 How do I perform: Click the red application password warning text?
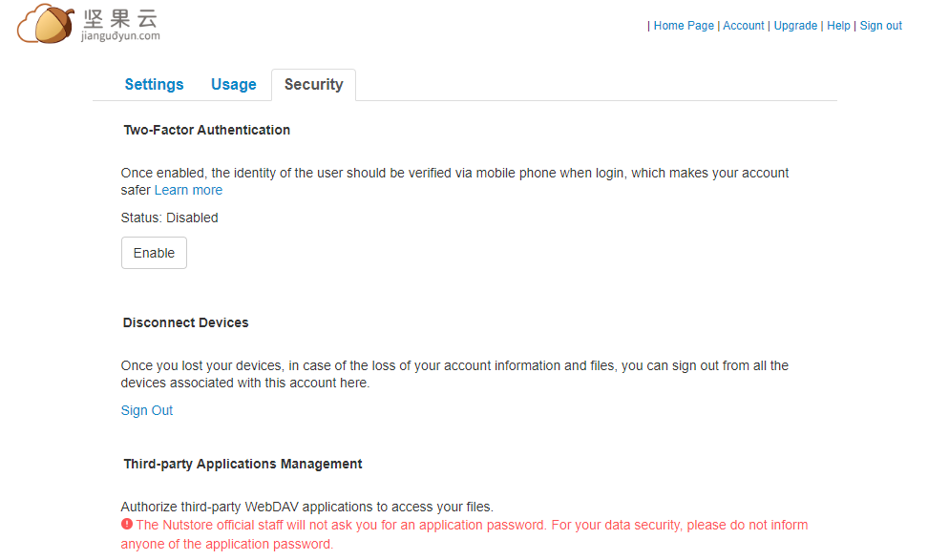tap(465, 534)
